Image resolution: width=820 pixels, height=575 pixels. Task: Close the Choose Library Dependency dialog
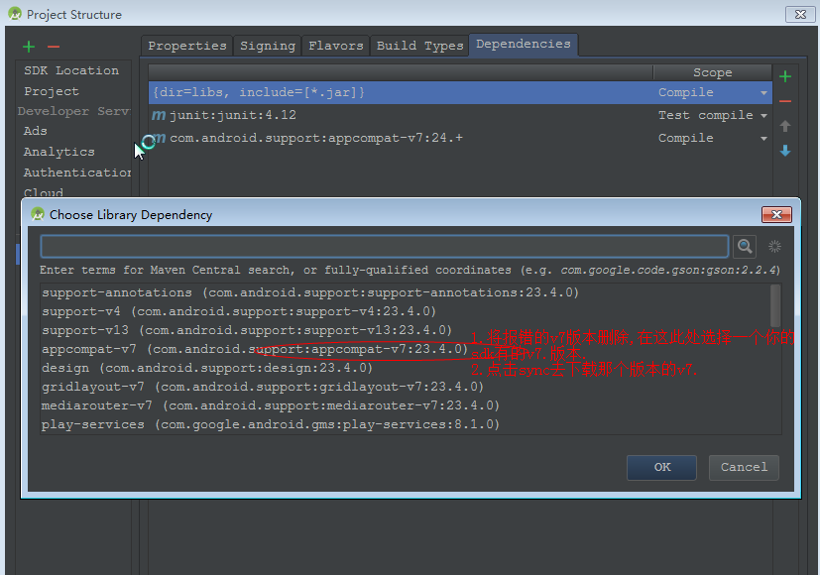[x=776, y=215]
